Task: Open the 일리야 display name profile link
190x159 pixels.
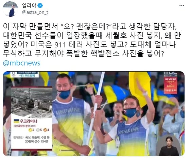Action: tap(29, 5)
